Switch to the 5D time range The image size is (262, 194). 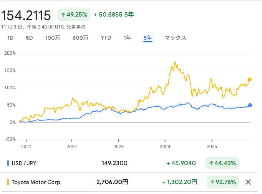(30, 38)
